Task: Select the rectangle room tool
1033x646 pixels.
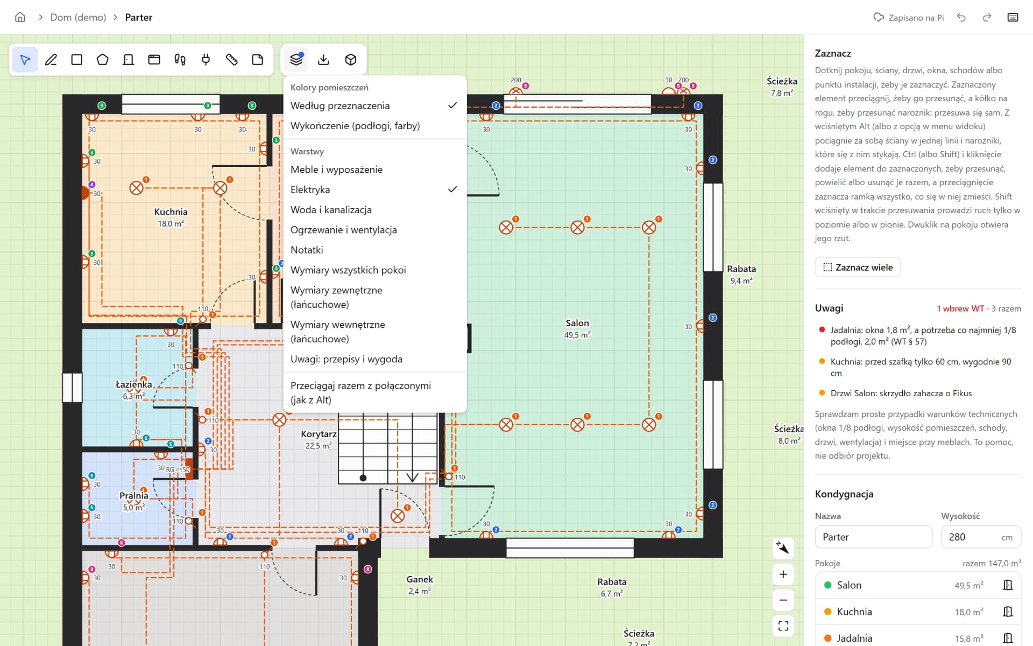Action: coord(77,60)
